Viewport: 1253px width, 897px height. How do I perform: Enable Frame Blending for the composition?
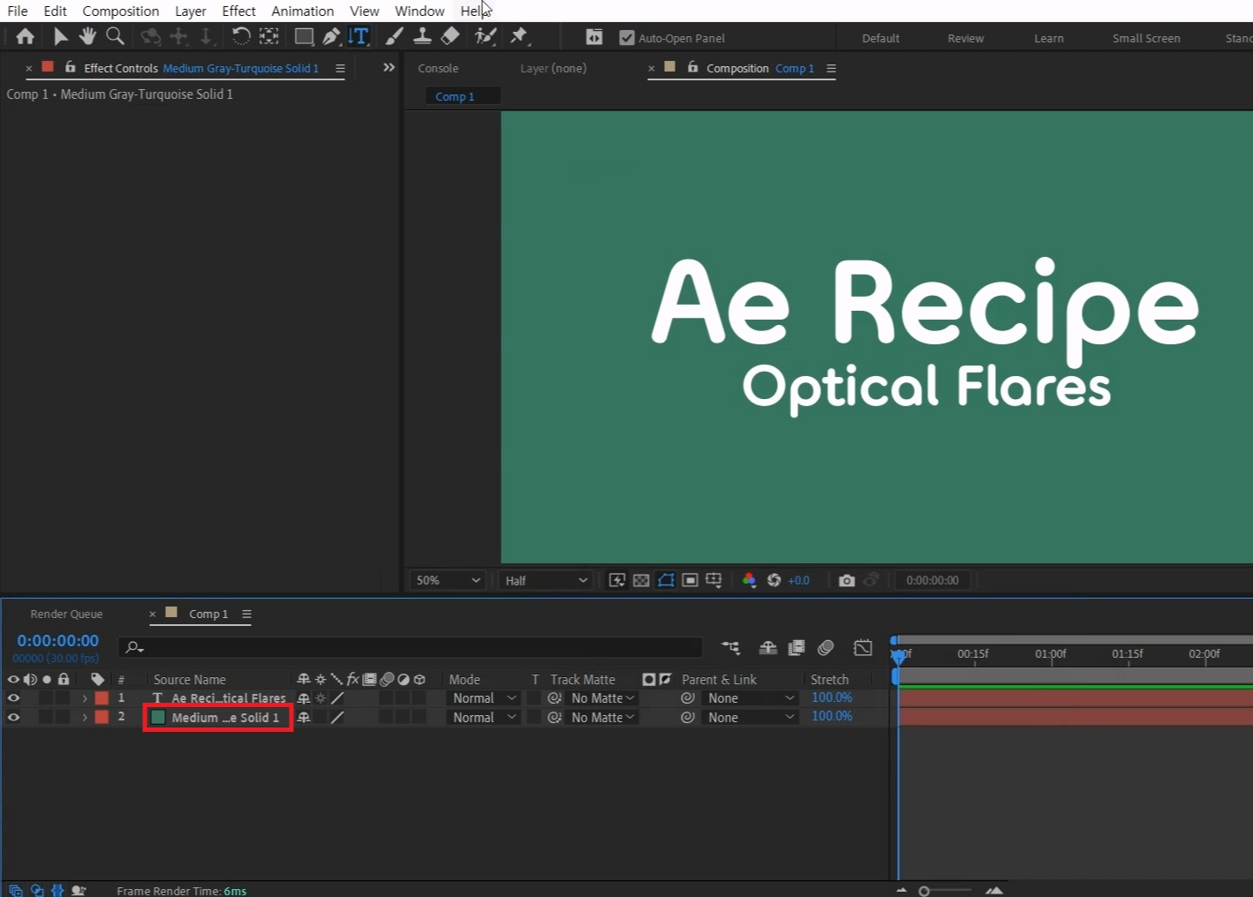tap(796, 647)
